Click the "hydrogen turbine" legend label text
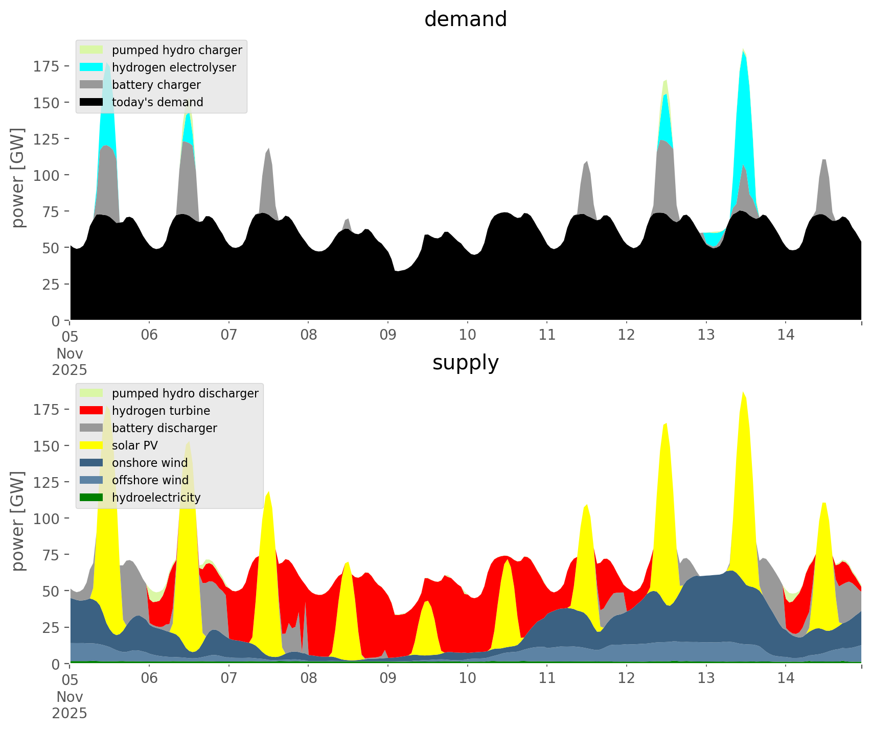The height and width of the screenshot is (731, 872). (x=160, y=411)
